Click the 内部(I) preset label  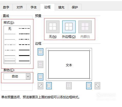click(85, 37)
